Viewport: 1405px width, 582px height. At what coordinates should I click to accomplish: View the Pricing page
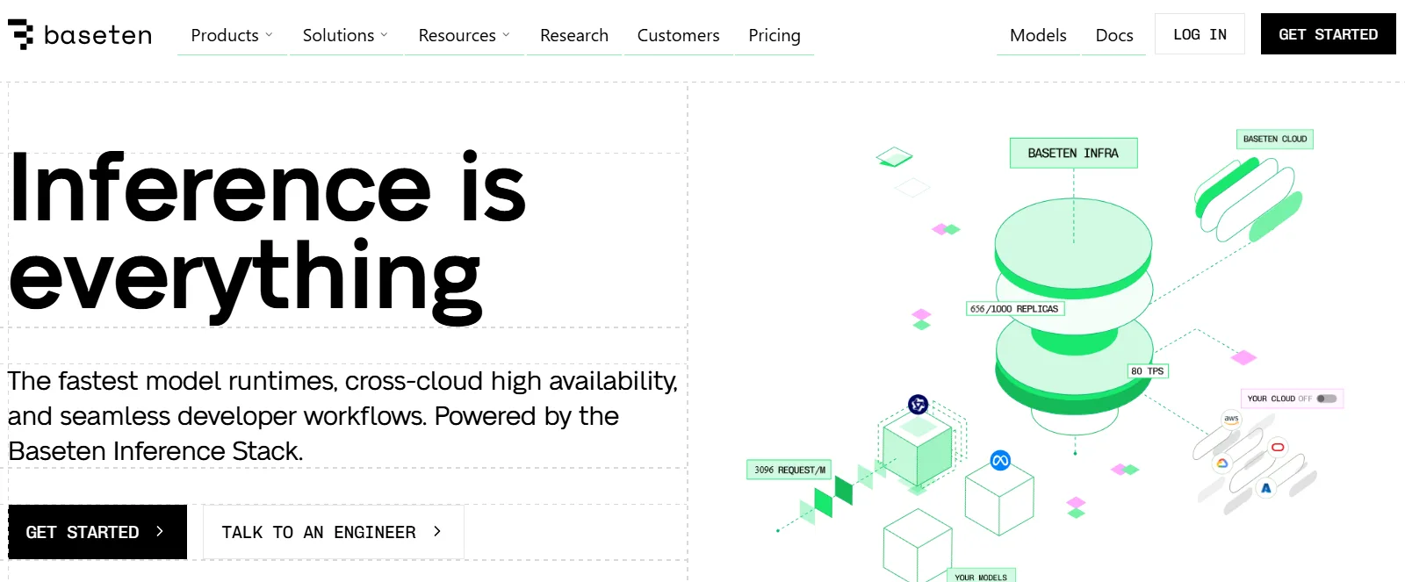(x=775, y=35)
